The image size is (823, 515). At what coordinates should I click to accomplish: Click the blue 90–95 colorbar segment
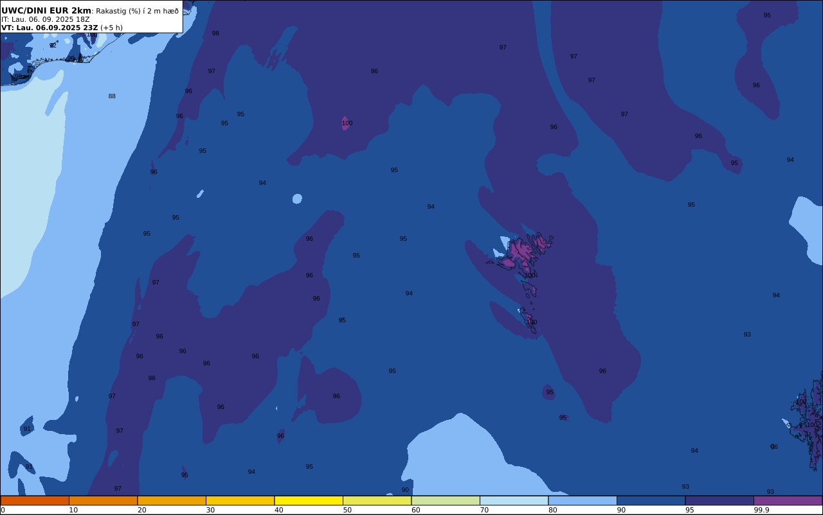[x=651, y=500]
